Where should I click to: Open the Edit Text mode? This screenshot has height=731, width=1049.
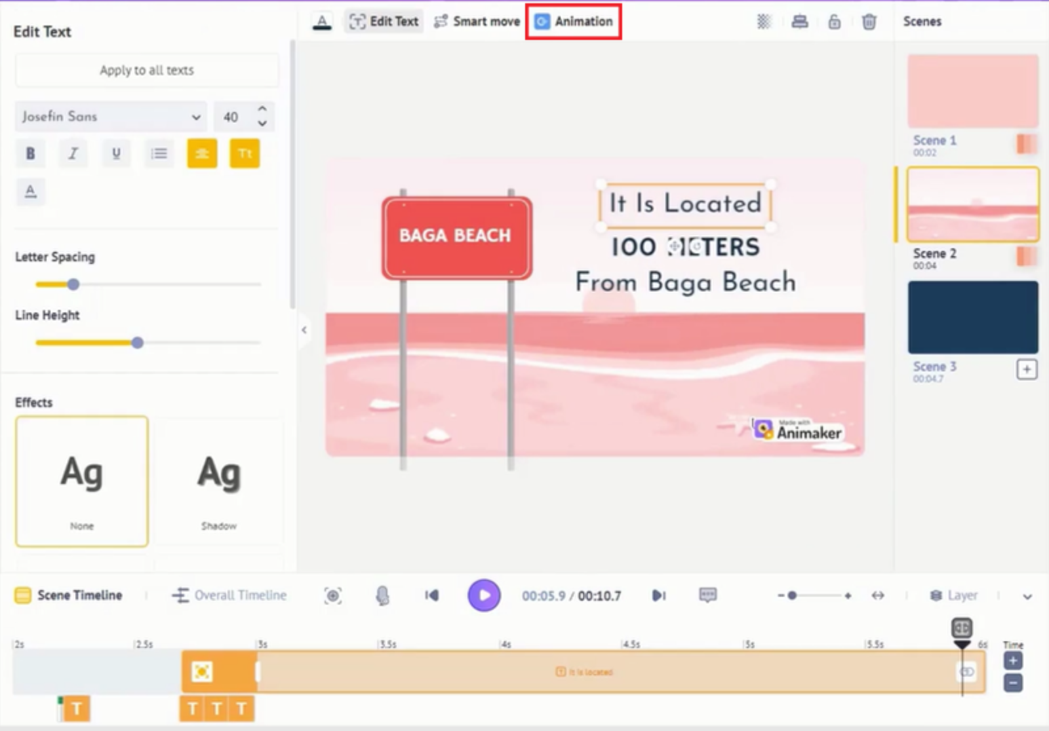pos(384,21)
